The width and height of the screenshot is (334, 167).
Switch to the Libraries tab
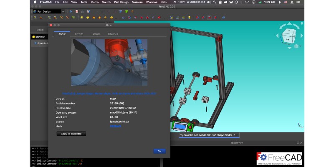click(x=113, y=34)
